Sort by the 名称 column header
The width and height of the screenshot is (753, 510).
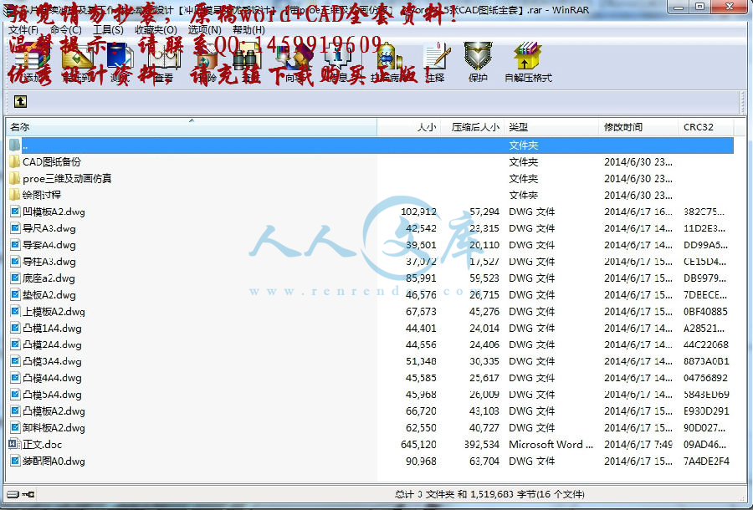tap(191, 127)
